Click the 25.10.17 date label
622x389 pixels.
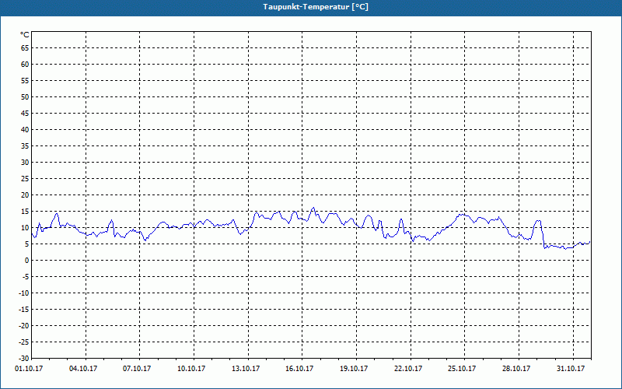[462, 369]
